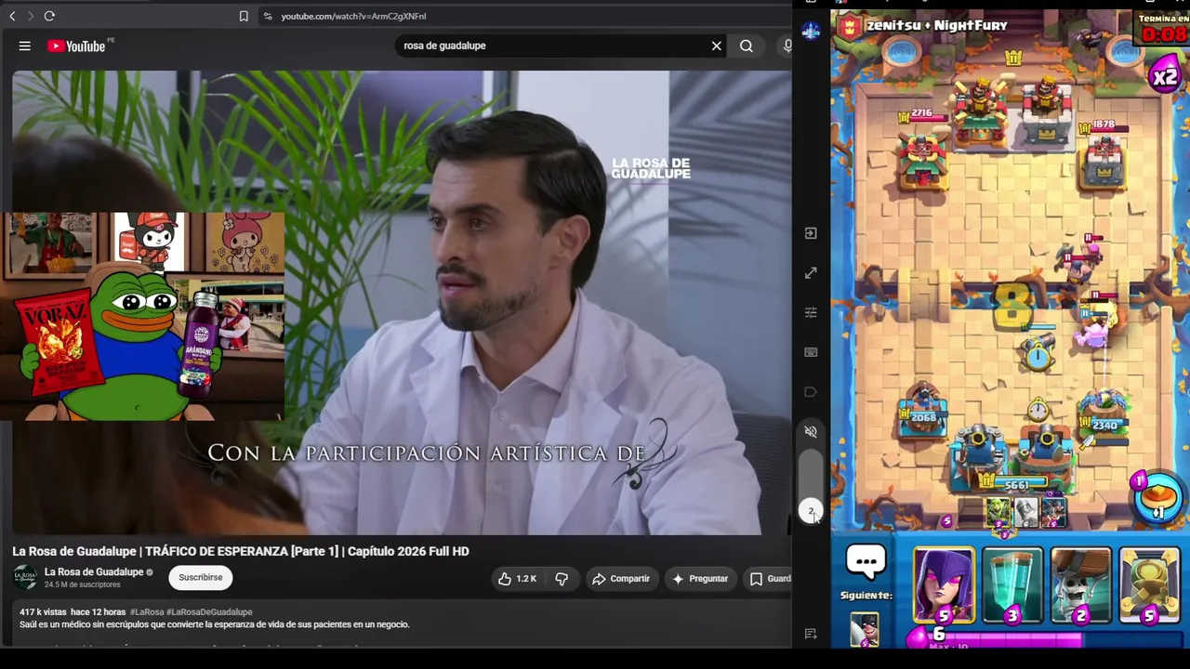Screen dimensions: 1190x669
Task: Open La Rosa de Guadalupe channel avatar
Action: point(25,577)
